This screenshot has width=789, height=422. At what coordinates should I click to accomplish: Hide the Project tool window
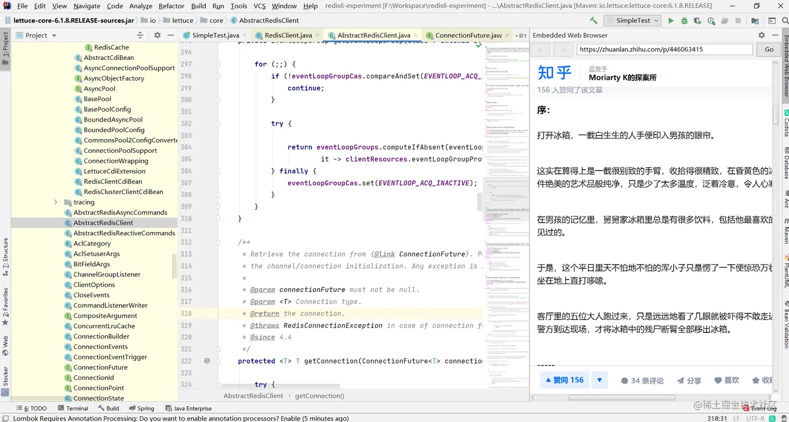click(171, 35)
